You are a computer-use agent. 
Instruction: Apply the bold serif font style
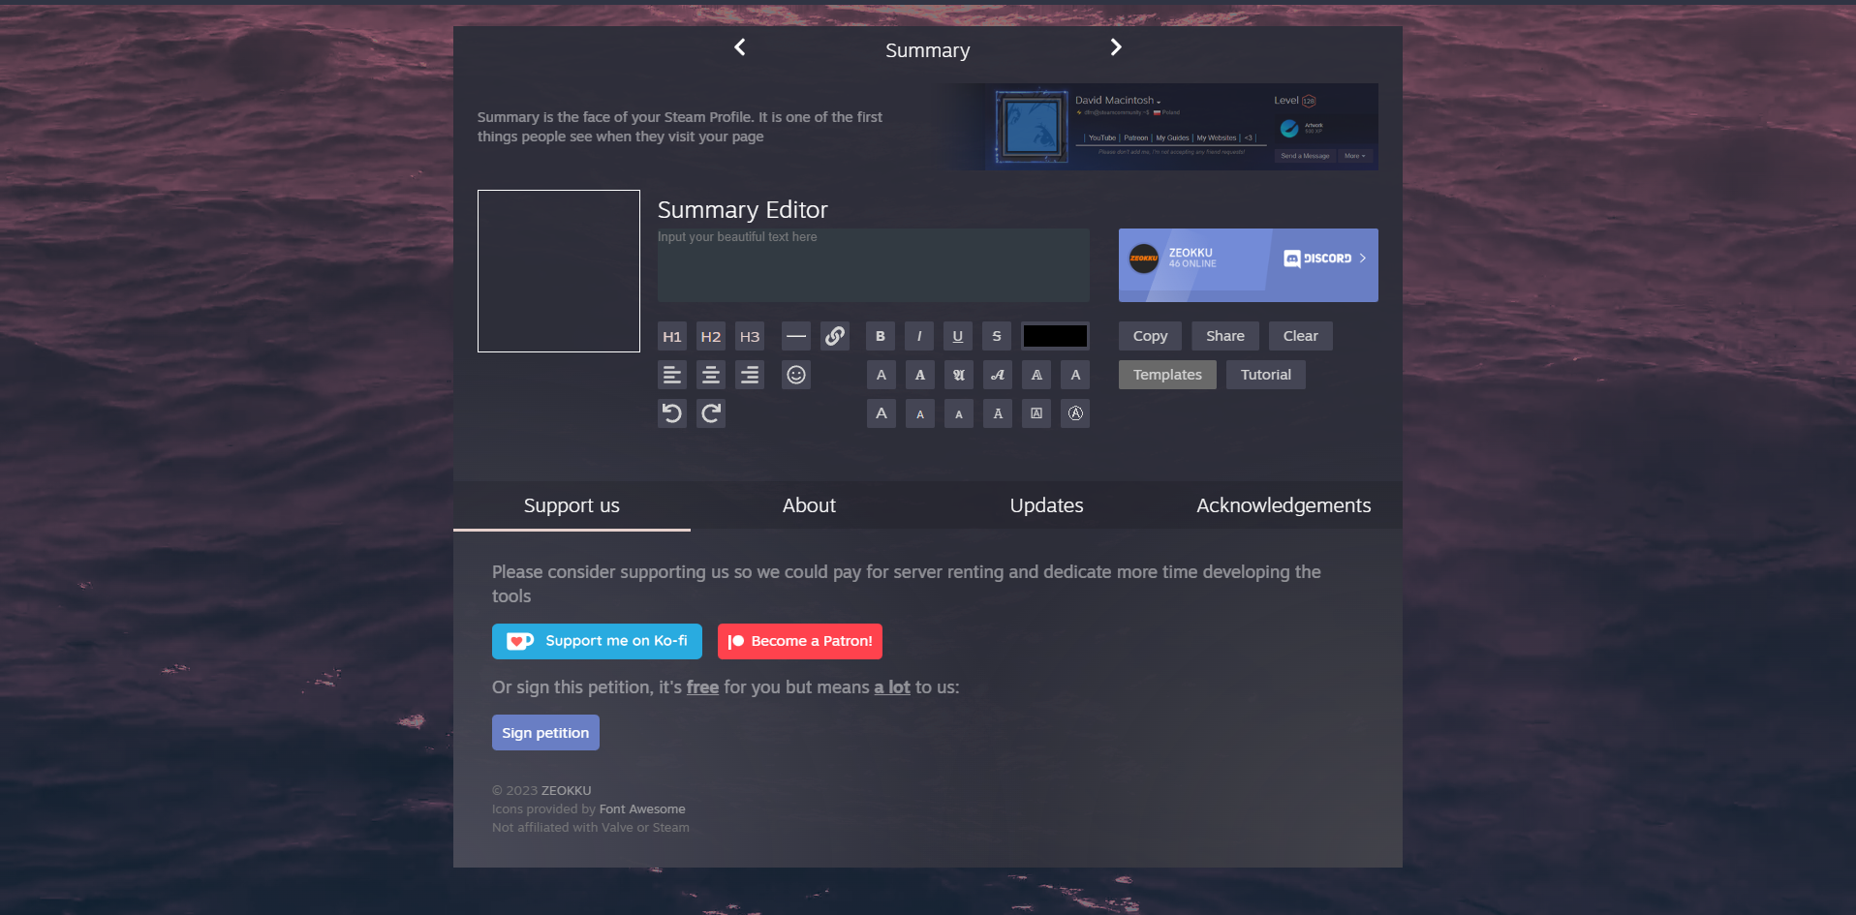tap(920, 375)
